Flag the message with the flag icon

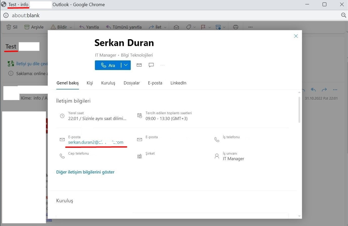[x=203, y=27]
